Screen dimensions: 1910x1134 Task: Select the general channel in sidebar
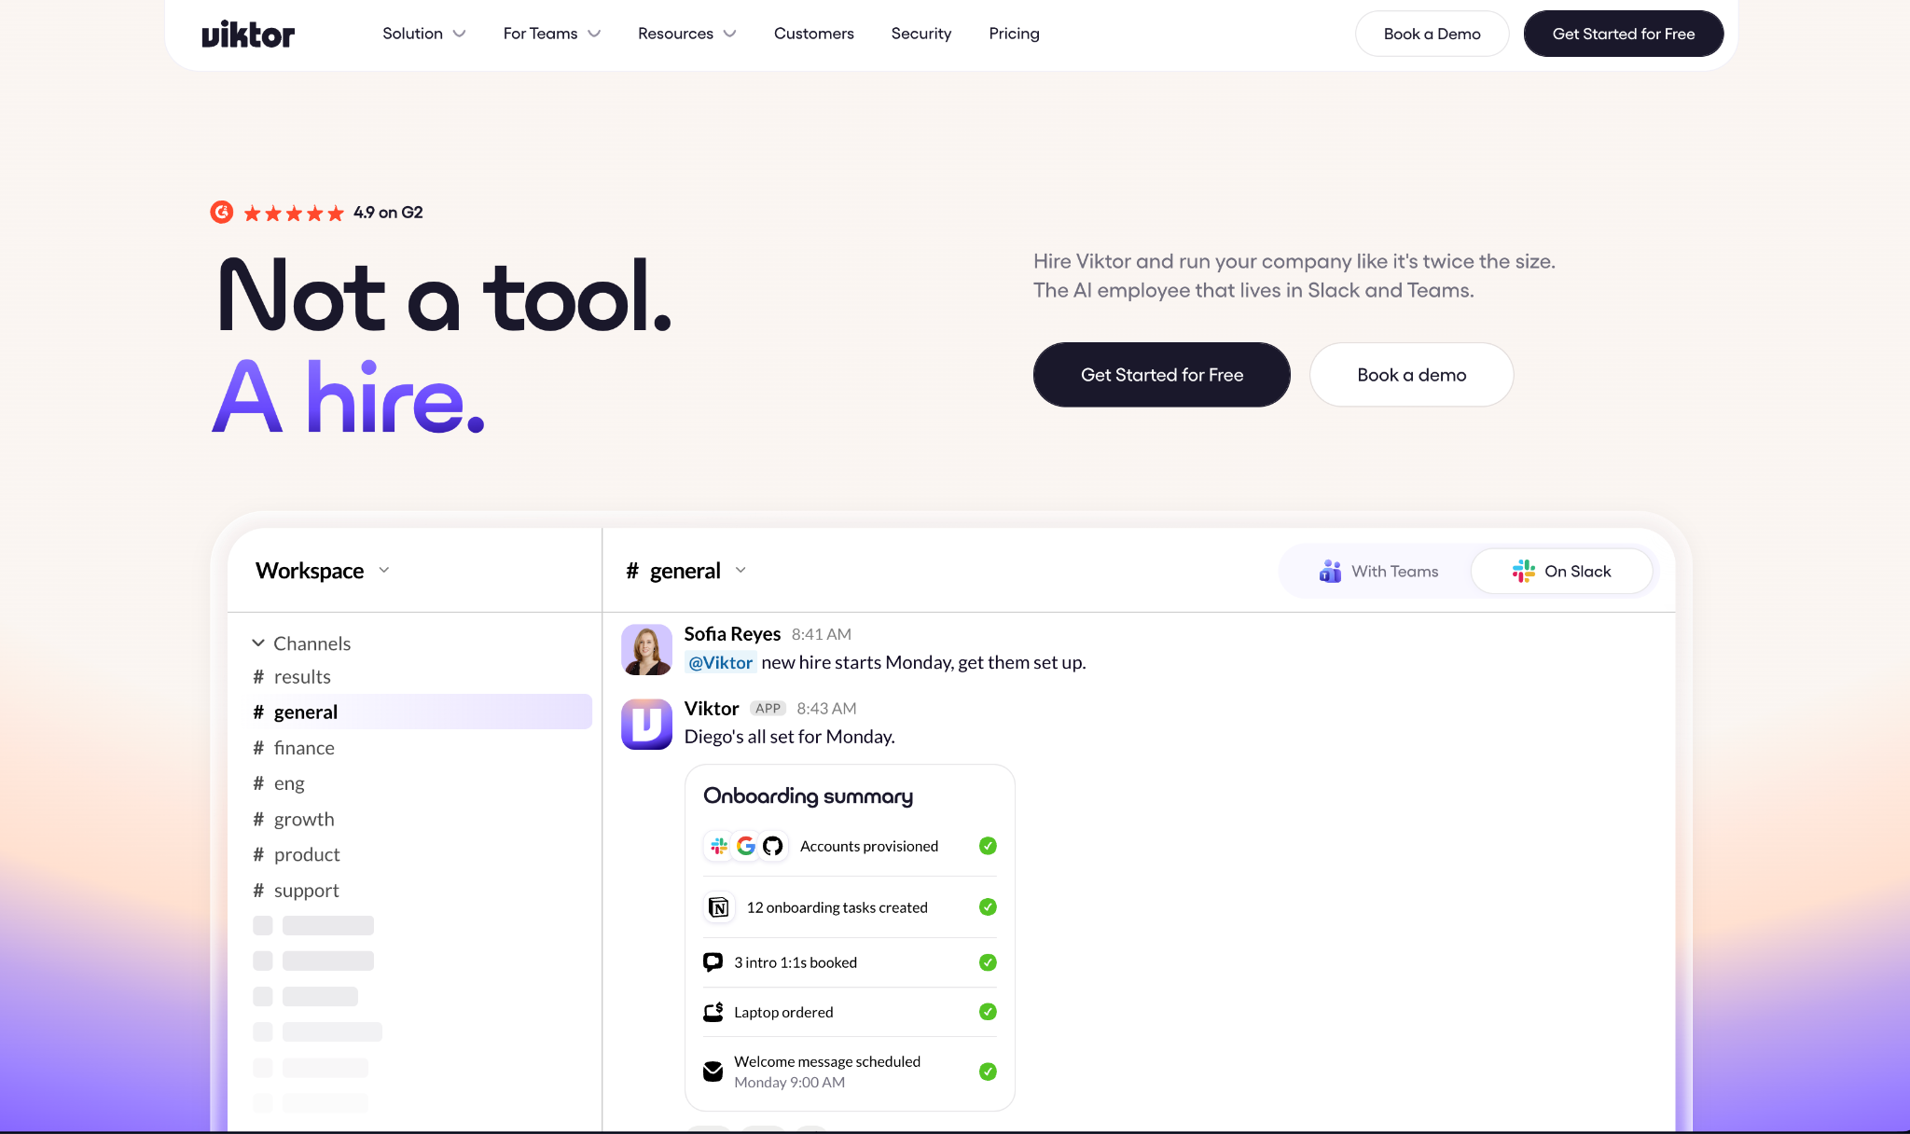pyautogui.click(x=421, y=712)
